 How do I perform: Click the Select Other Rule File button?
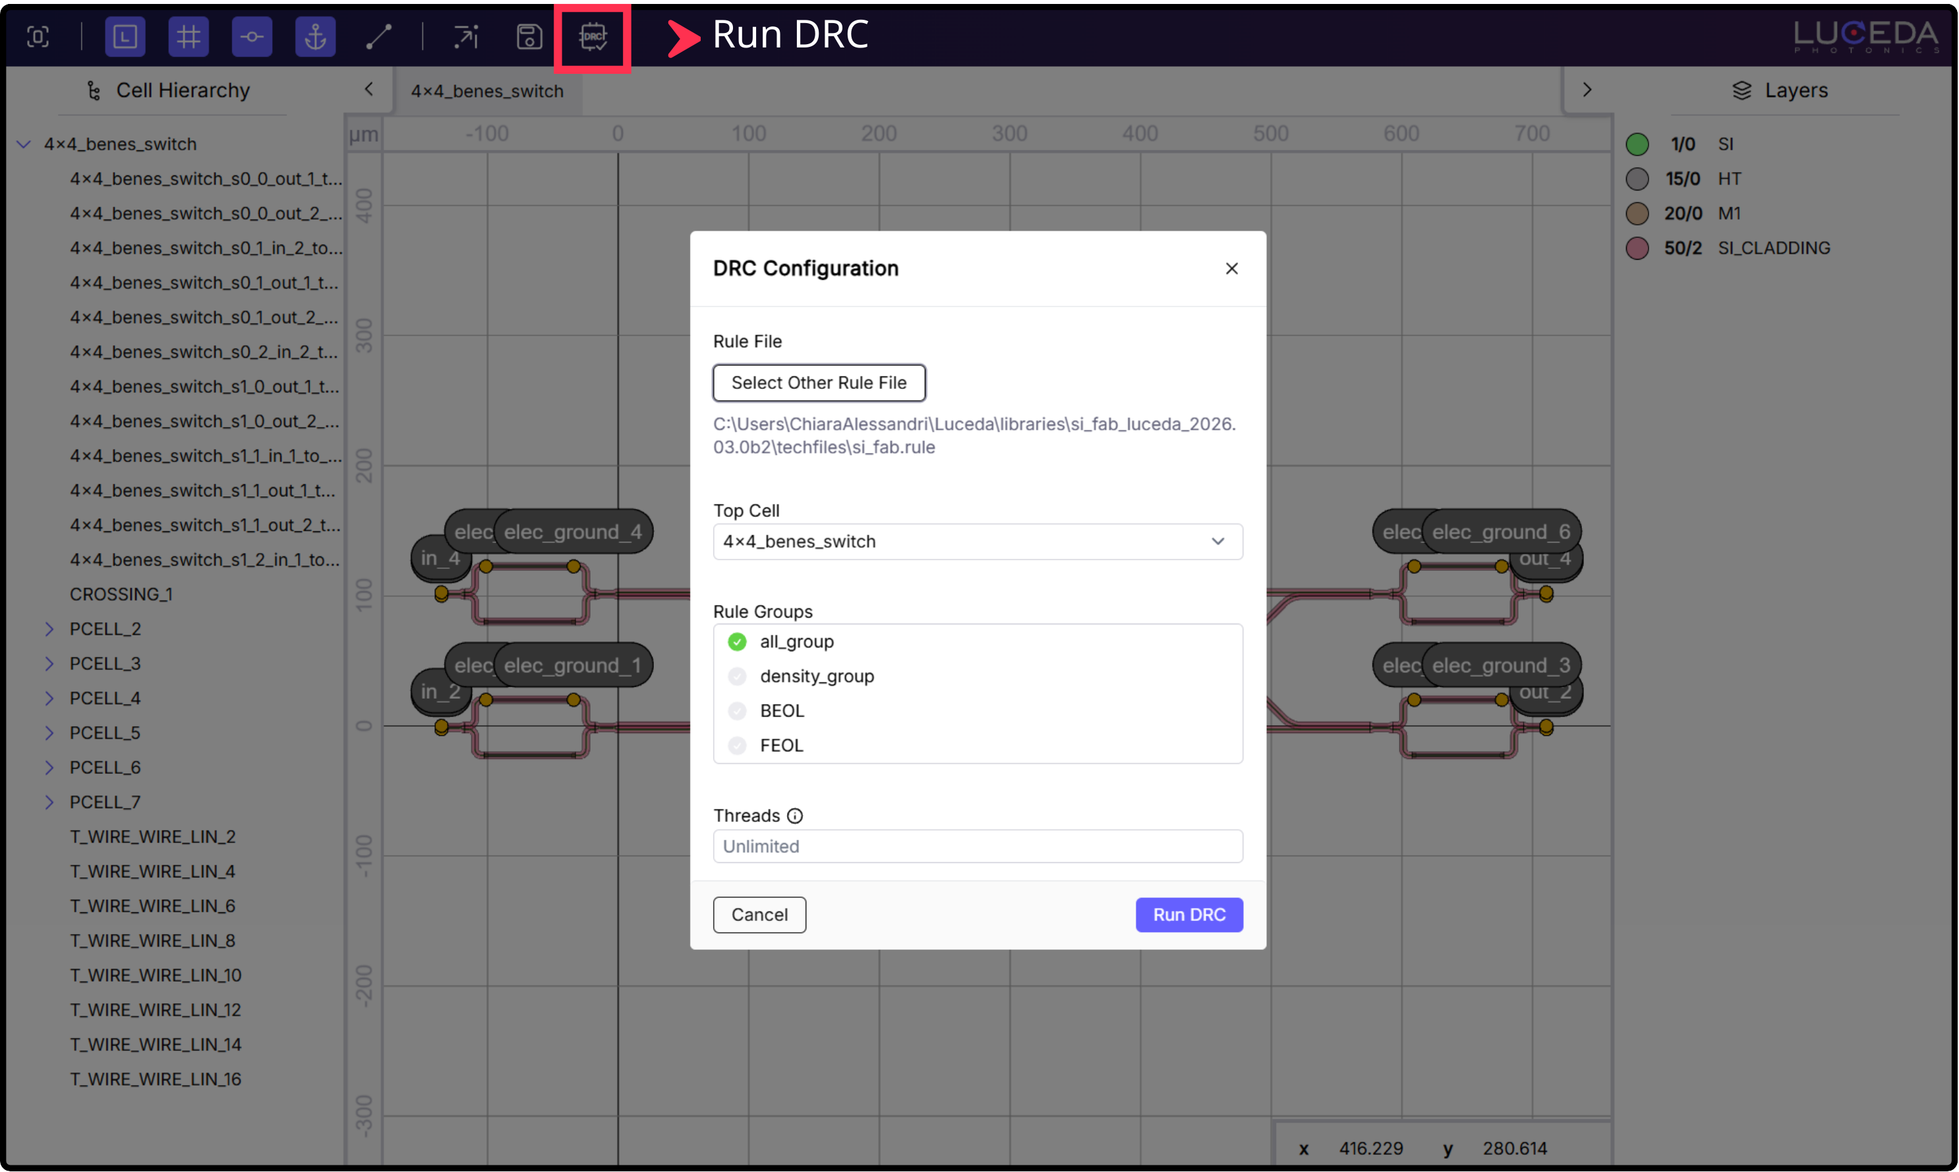(819, 382)
